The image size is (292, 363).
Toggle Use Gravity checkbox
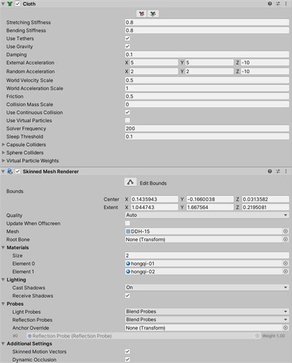(x=128, y=46)
